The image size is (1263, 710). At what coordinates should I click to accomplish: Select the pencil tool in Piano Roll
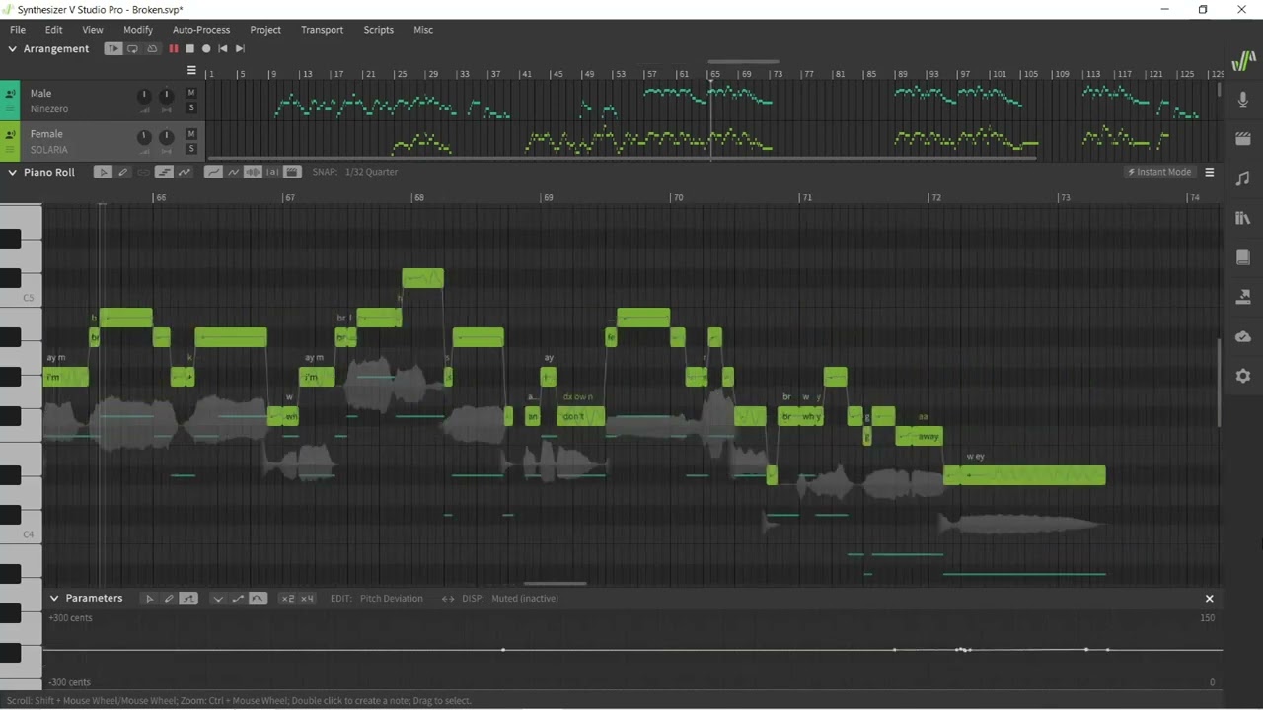tap(123, 172)
